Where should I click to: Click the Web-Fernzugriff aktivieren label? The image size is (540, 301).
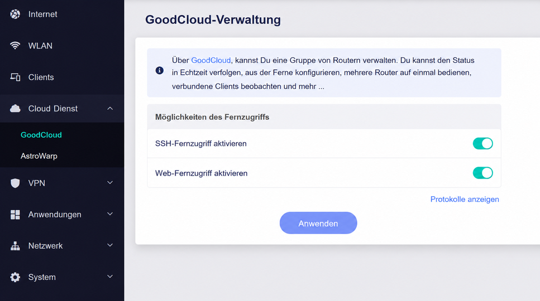point(201,173)
